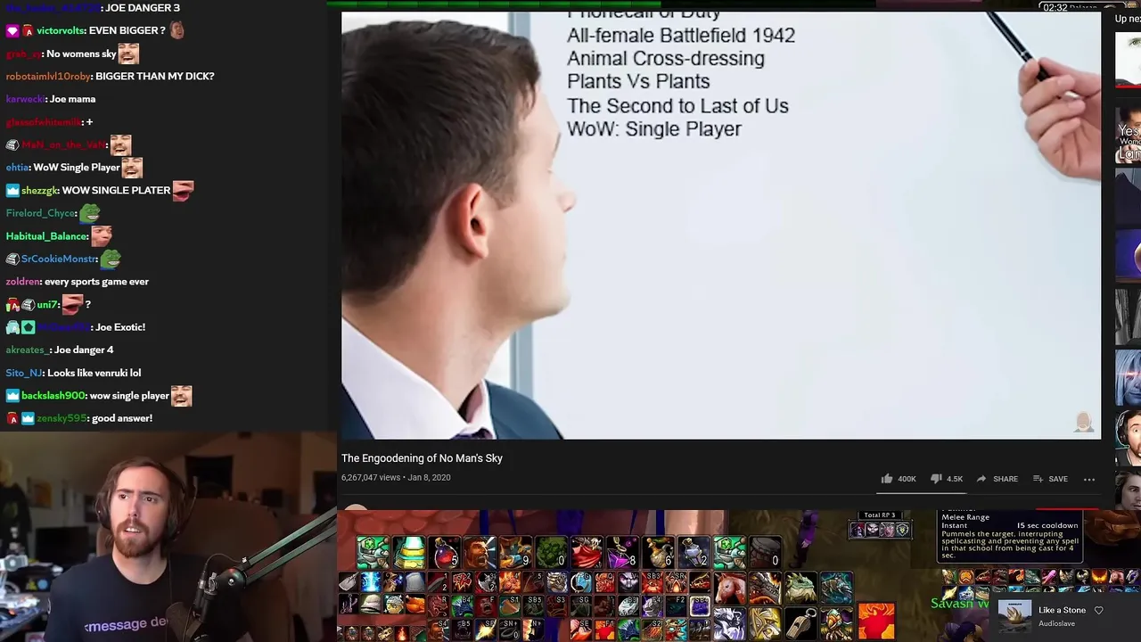Click the username karweck in chat

(25, 99)
